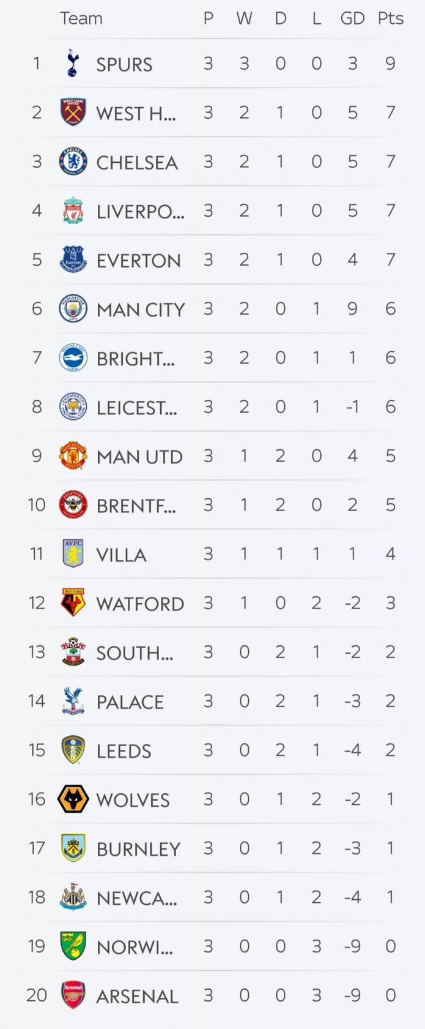Open the Norwich canary crest
The image size is (425, 1029).
tap(73, 946)
